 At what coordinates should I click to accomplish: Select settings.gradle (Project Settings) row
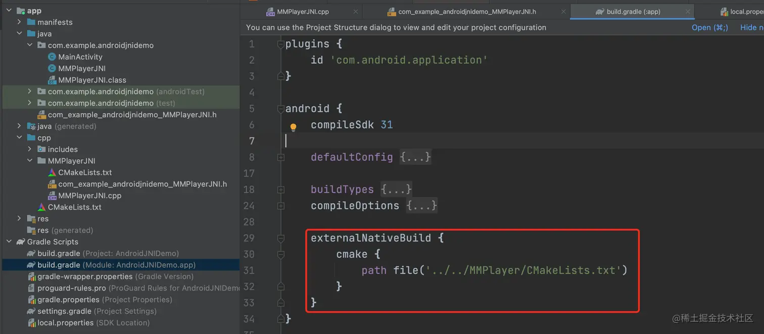click(121, 311)
